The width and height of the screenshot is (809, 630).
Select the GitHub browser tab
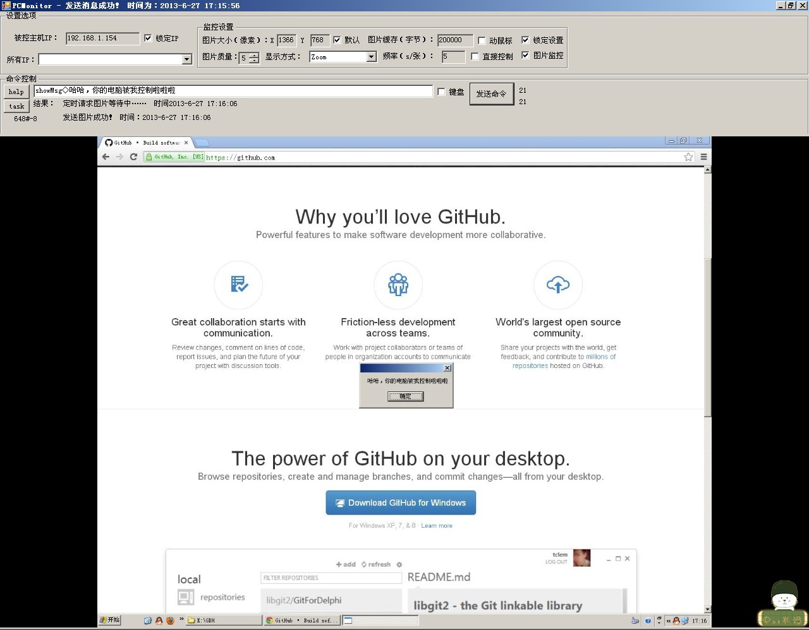pos(147,143)
